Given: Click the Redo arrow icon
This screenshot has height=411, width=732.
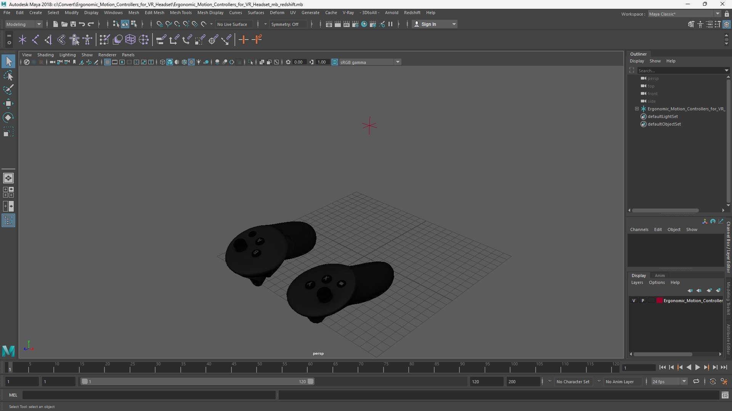Looking at the screenshot, I should pos(91,24).
